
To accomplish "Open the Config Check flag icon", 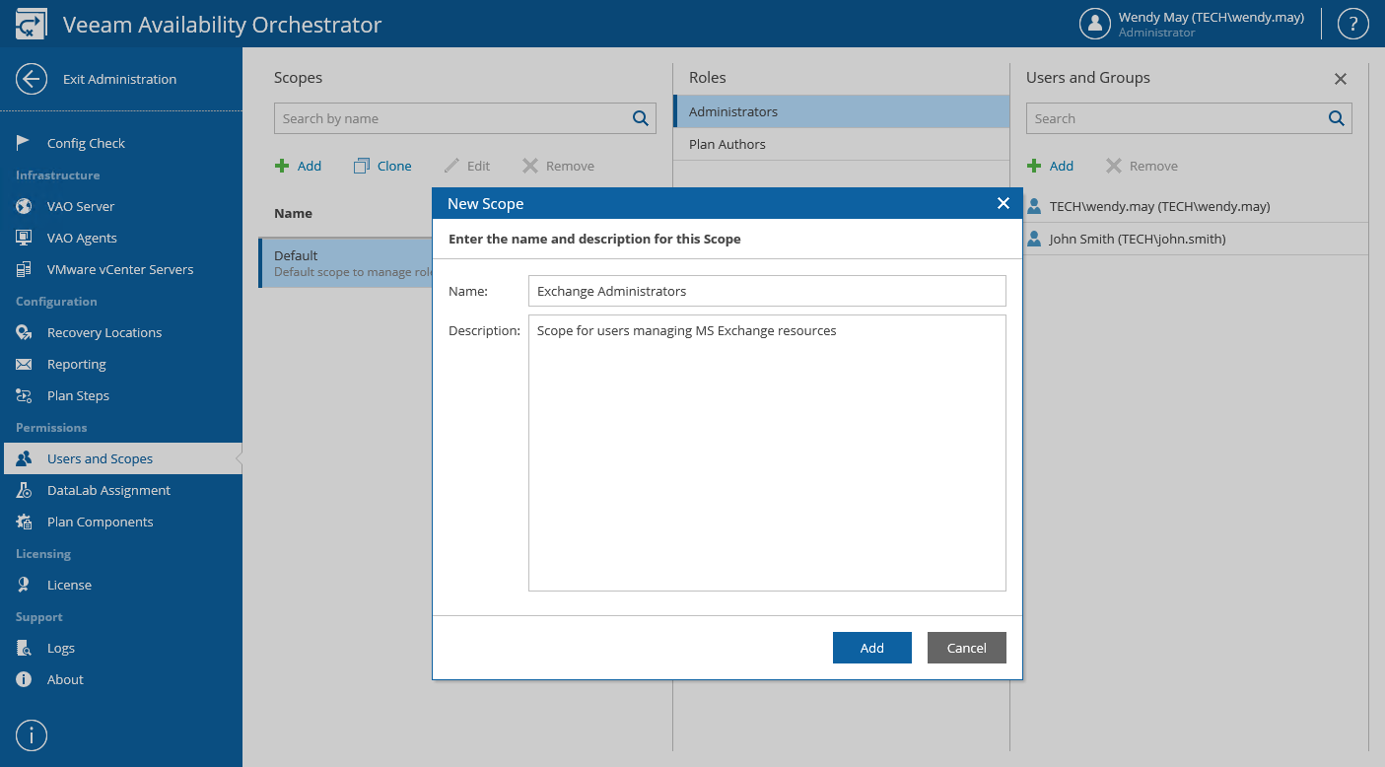I will coord(24,143).
